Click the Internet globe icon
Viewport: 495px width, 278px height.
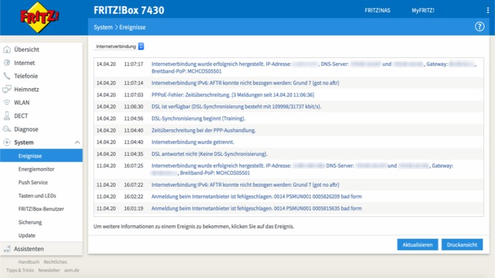[7, 63]
